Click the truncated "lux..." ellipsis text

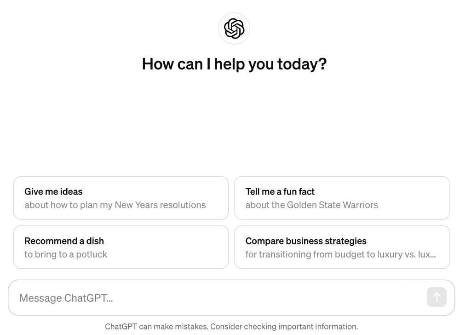pyautogui.click(x=426, y=254)
